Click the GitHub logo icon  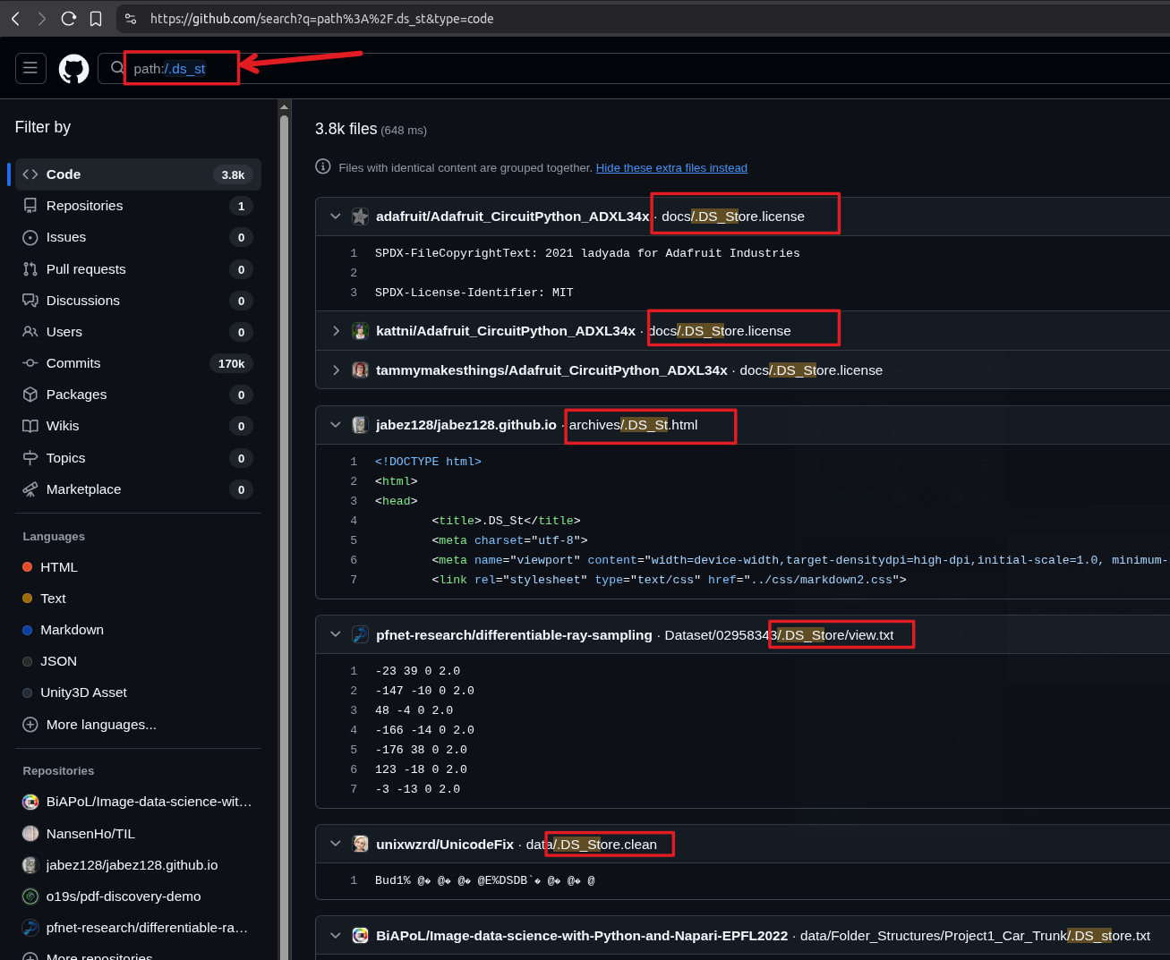73,68
